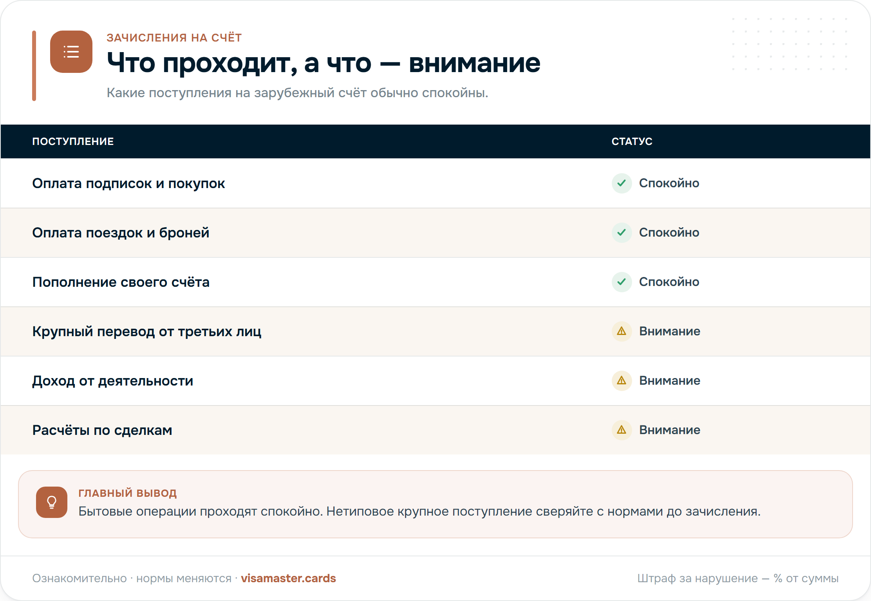Open the visamaster.cards link
The image size is (871, 601).
tap(288, 578)
